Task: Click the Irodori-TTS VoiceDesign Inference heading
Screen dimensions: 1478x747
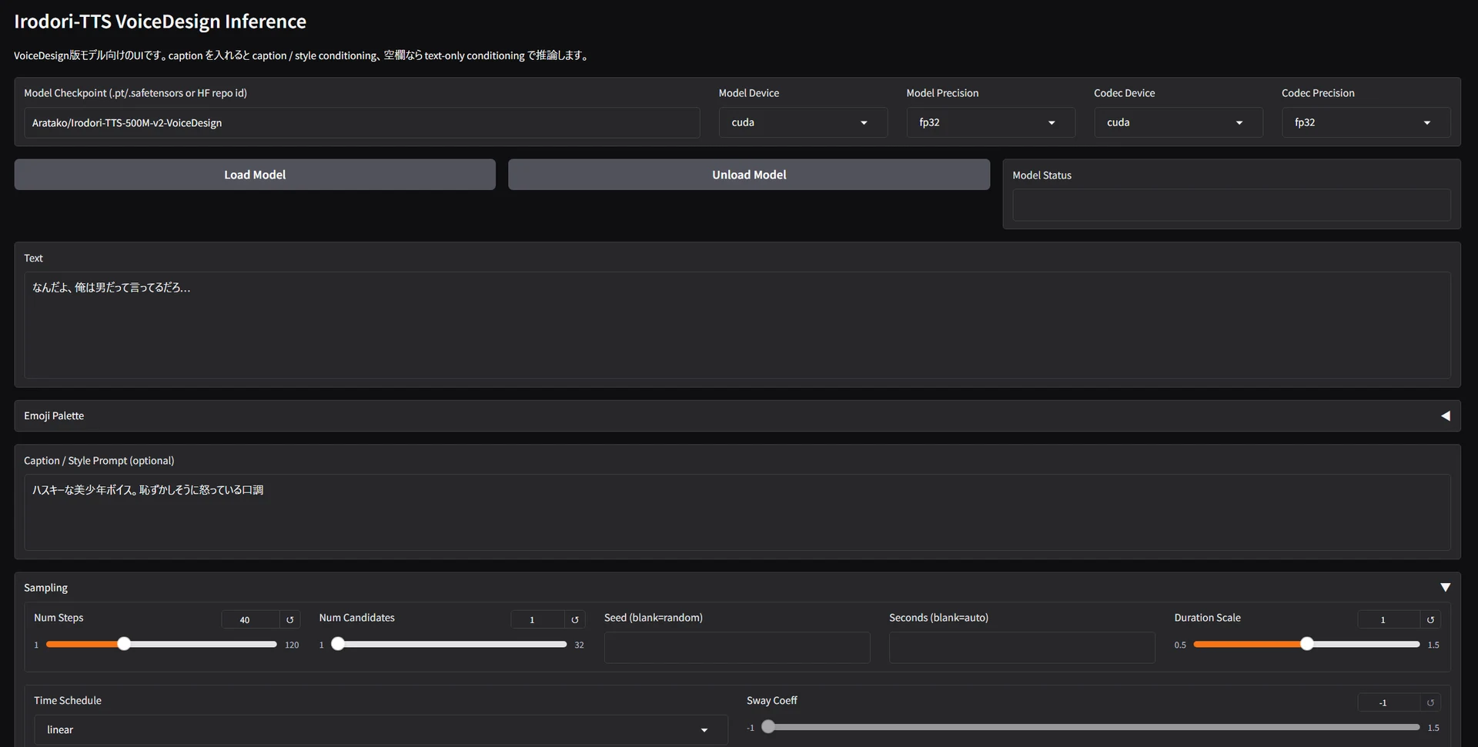Action: [160, 22]
